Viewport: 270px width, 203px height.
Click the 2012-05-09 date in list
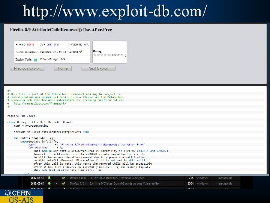[x=37, y=183]
